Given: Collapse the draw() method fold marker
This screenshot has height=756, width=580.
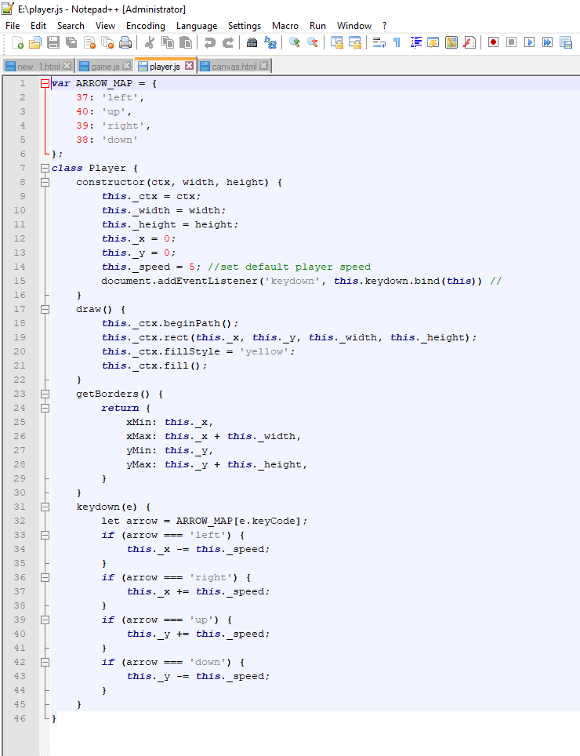Looking at the screenshot, I should (x=45, y=309).
